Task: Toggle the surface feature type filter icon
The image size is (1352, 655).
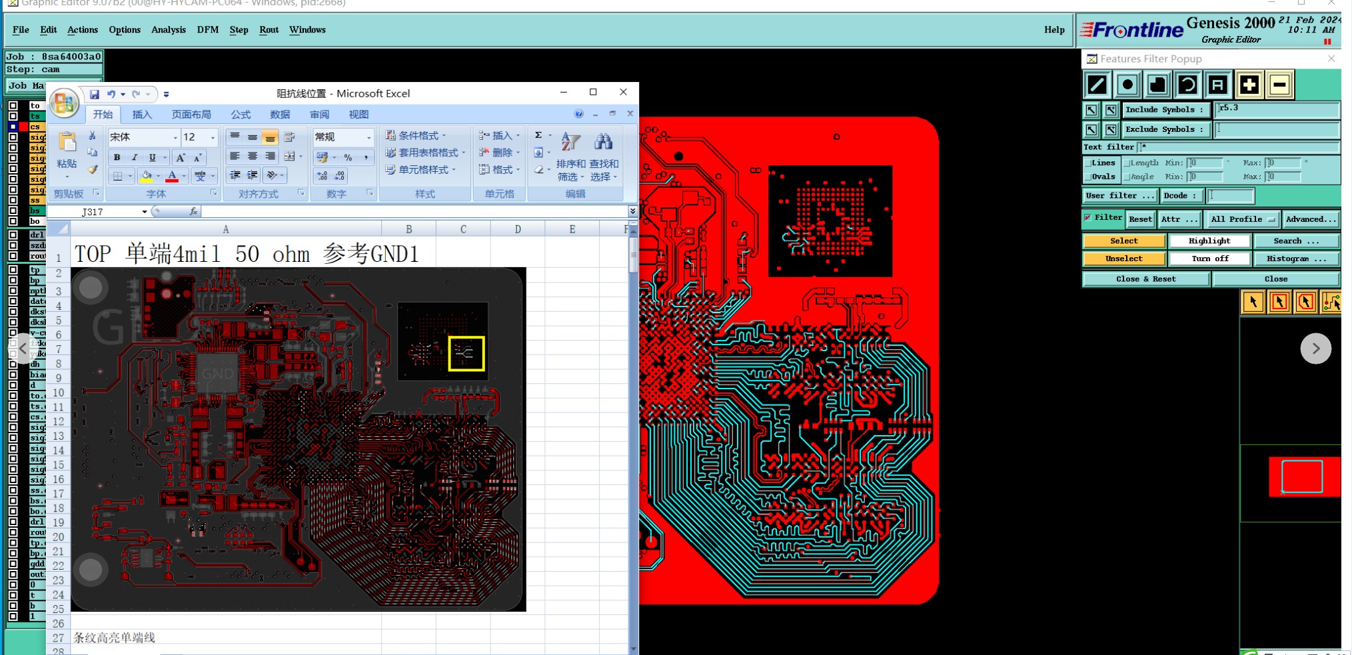Action: tap(1157, 85)
